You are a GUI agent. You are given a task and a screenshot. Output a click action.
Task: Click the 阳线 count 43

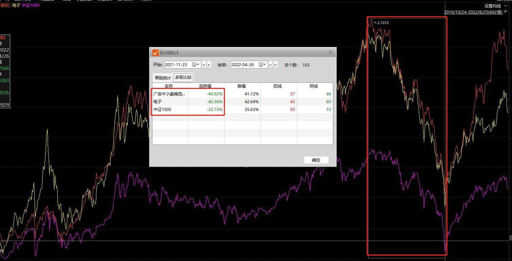[293, 101]
